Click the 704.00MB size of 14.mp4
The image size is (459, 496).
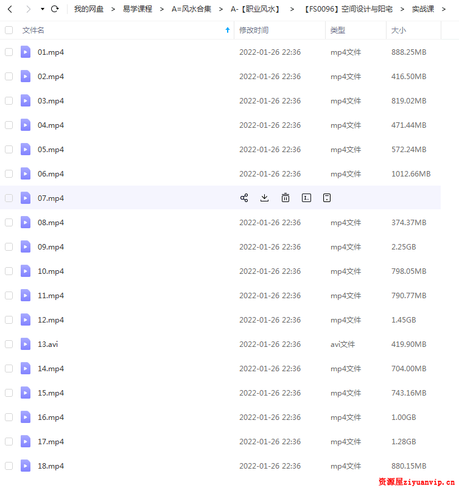click(x=408, y=369)
